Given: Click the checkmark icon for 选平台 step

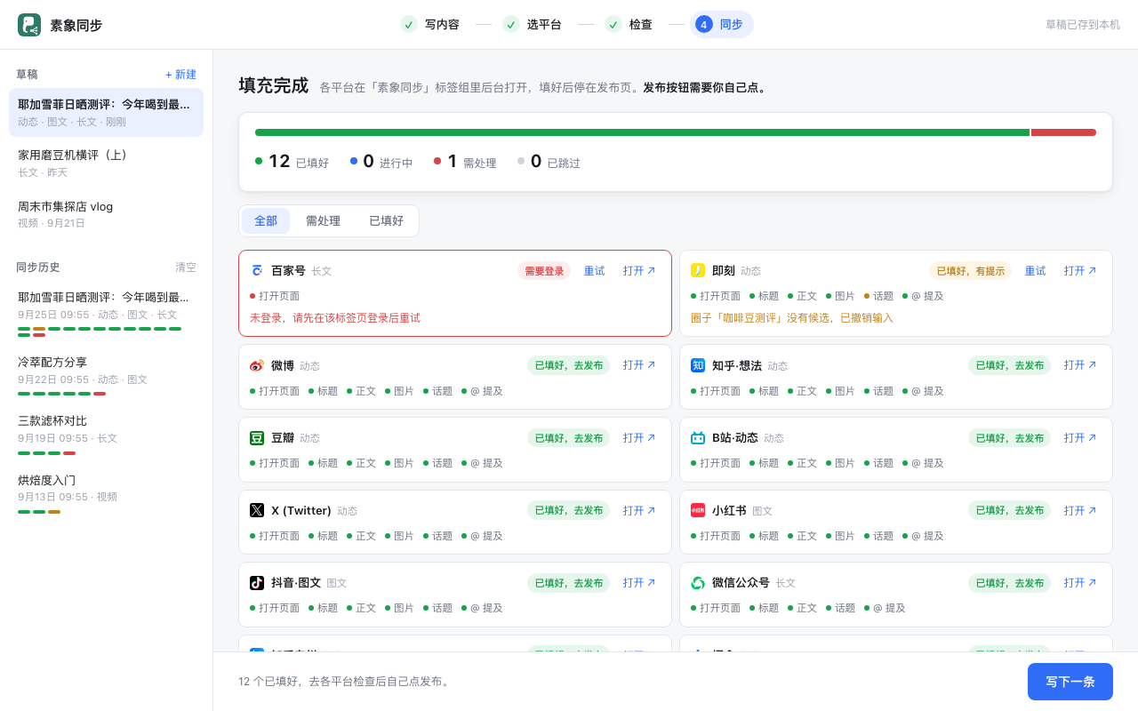Looking at the screenshot, I should point(511,24).
